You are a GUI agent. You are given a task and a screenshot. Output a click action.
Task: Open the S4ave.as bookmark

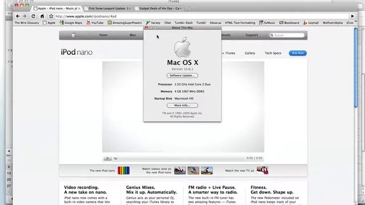(216, 23)
